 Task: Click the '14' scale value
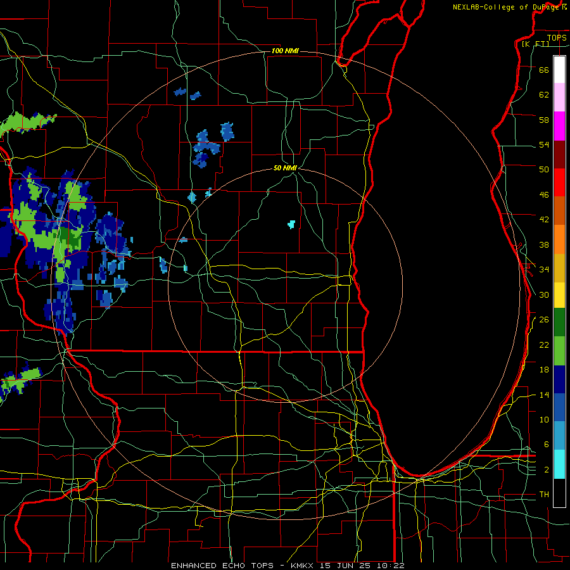click(x=544, y=395)
